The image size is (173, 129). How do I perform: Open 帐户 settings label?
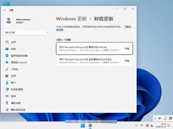pyautogui.click(x=13, y=83)
